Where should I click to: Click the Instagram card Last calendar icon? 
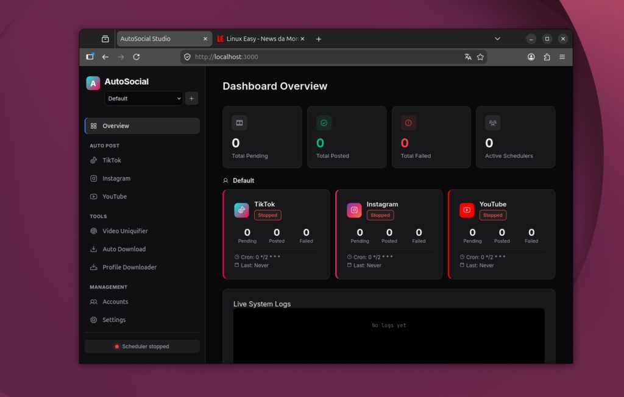click(349, 265)
